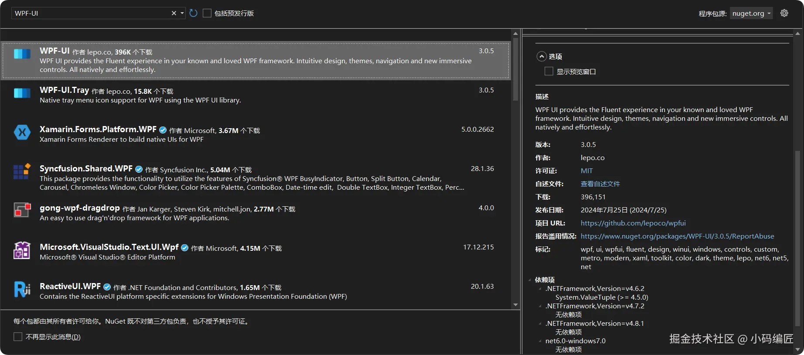Open the nuget.org package source dropdown

click(x=751, y=13)
